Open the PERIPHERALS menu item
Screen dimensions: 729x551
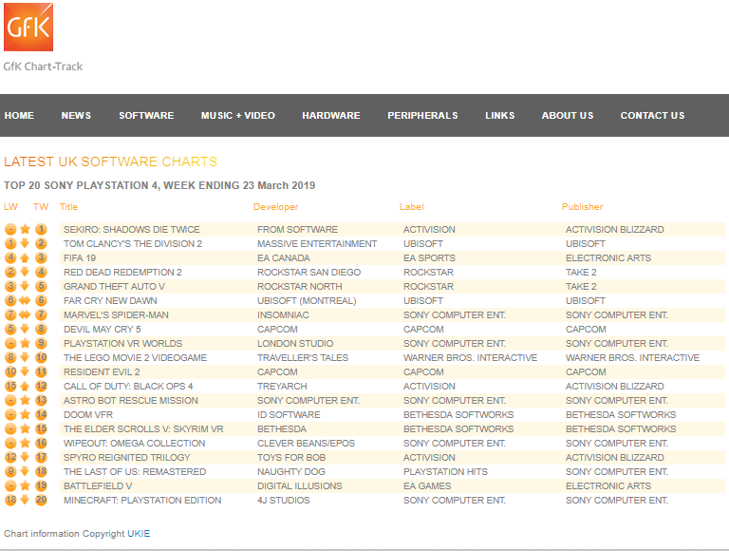pyautogui.click(x=422, y=115)
